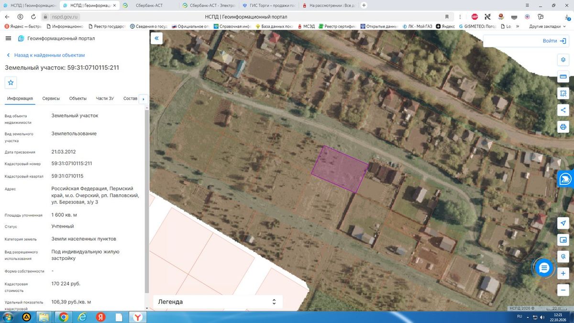Select the highlighted purple land plot on map
The width and height of the screenshot is (574, 323).
coord(340,169)
